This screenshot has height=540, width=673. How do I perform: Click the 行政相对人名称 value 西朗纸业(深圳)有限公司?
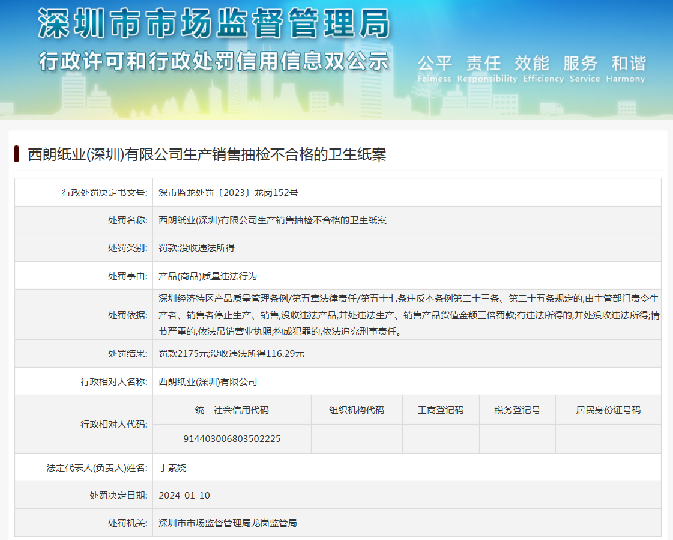click(208, 381)
